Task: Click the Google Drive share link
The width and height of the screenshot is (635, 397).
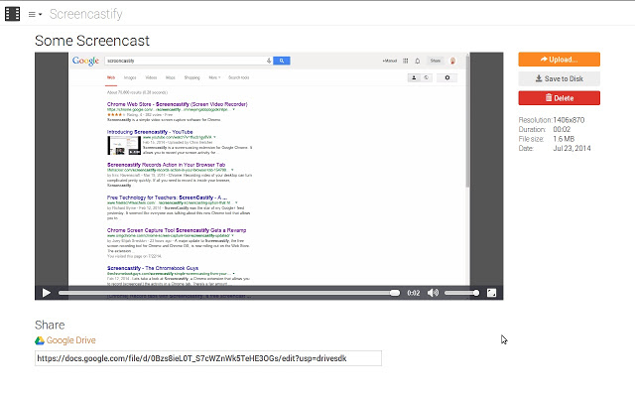Action: [x=70, y=340]
